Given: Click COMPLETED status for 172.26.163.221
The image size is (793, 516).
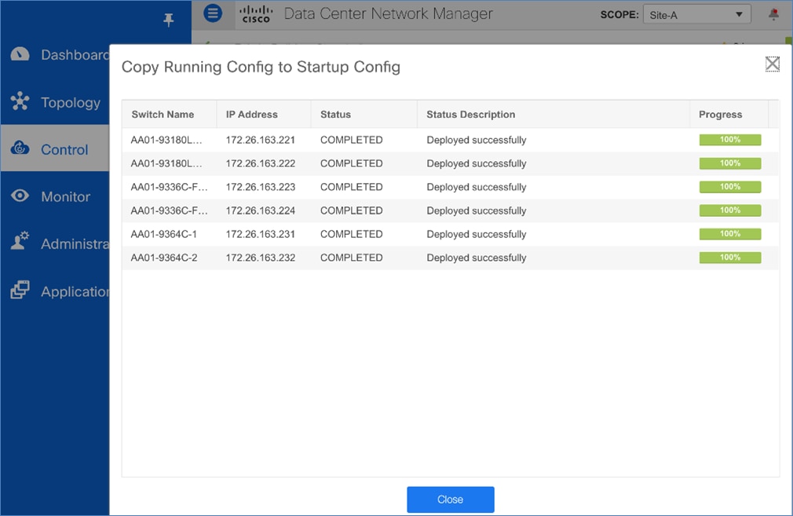Looking at the screenshot, I should (351, 140).
